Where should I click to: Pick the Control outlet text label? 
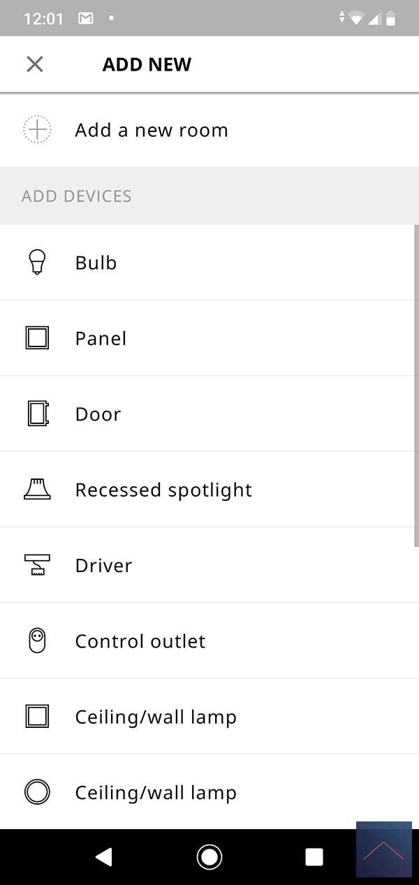pyautogui.click(x=140, y=641)
